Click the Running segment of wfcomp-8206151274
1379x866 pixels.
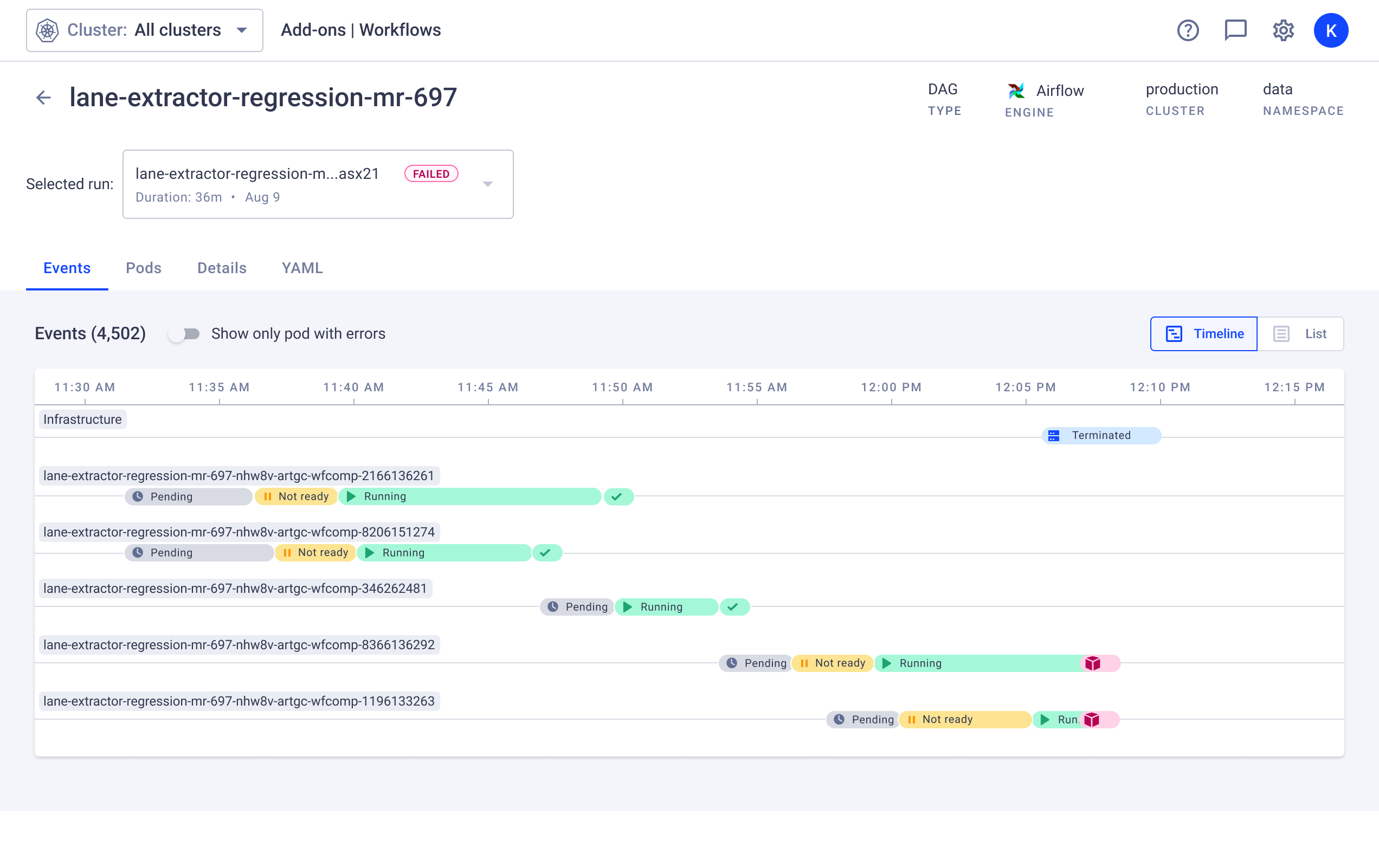tap(444, 553)
